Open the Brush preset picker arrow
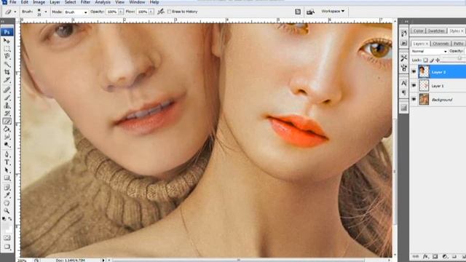The height and width of the screenshot is (262, 466). point(45,12)
